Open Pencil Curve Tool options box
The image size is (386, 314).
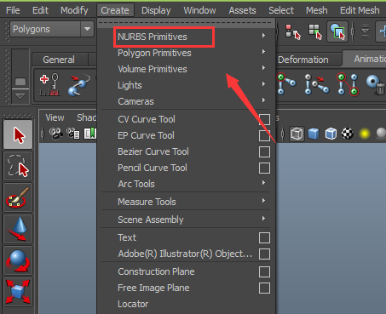(264, 168)
